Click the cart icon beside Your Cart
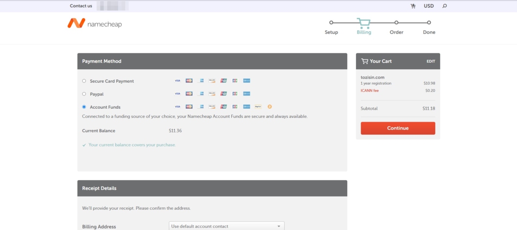 tap(364, 61)
